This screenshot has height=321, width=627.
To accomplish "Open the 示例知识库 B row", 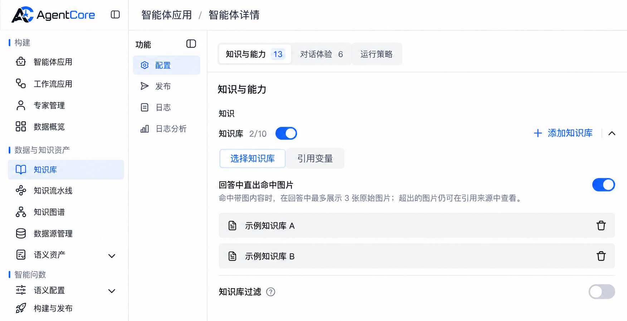I will pos(417,256).
